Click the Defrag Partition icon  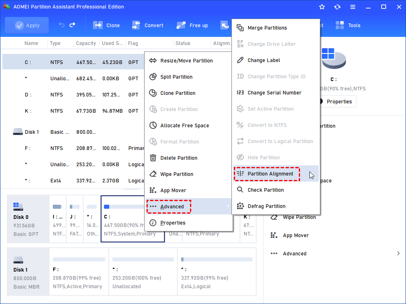[x=240, y=206]
